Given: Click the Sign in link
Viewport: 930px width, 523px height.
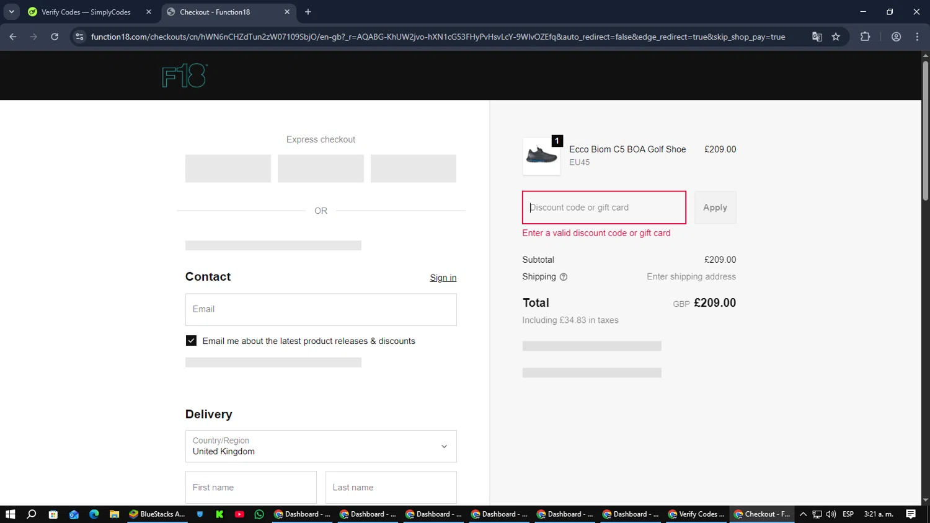Looking at the screenshot, I should pyautogui.click(x=443, y=278).
